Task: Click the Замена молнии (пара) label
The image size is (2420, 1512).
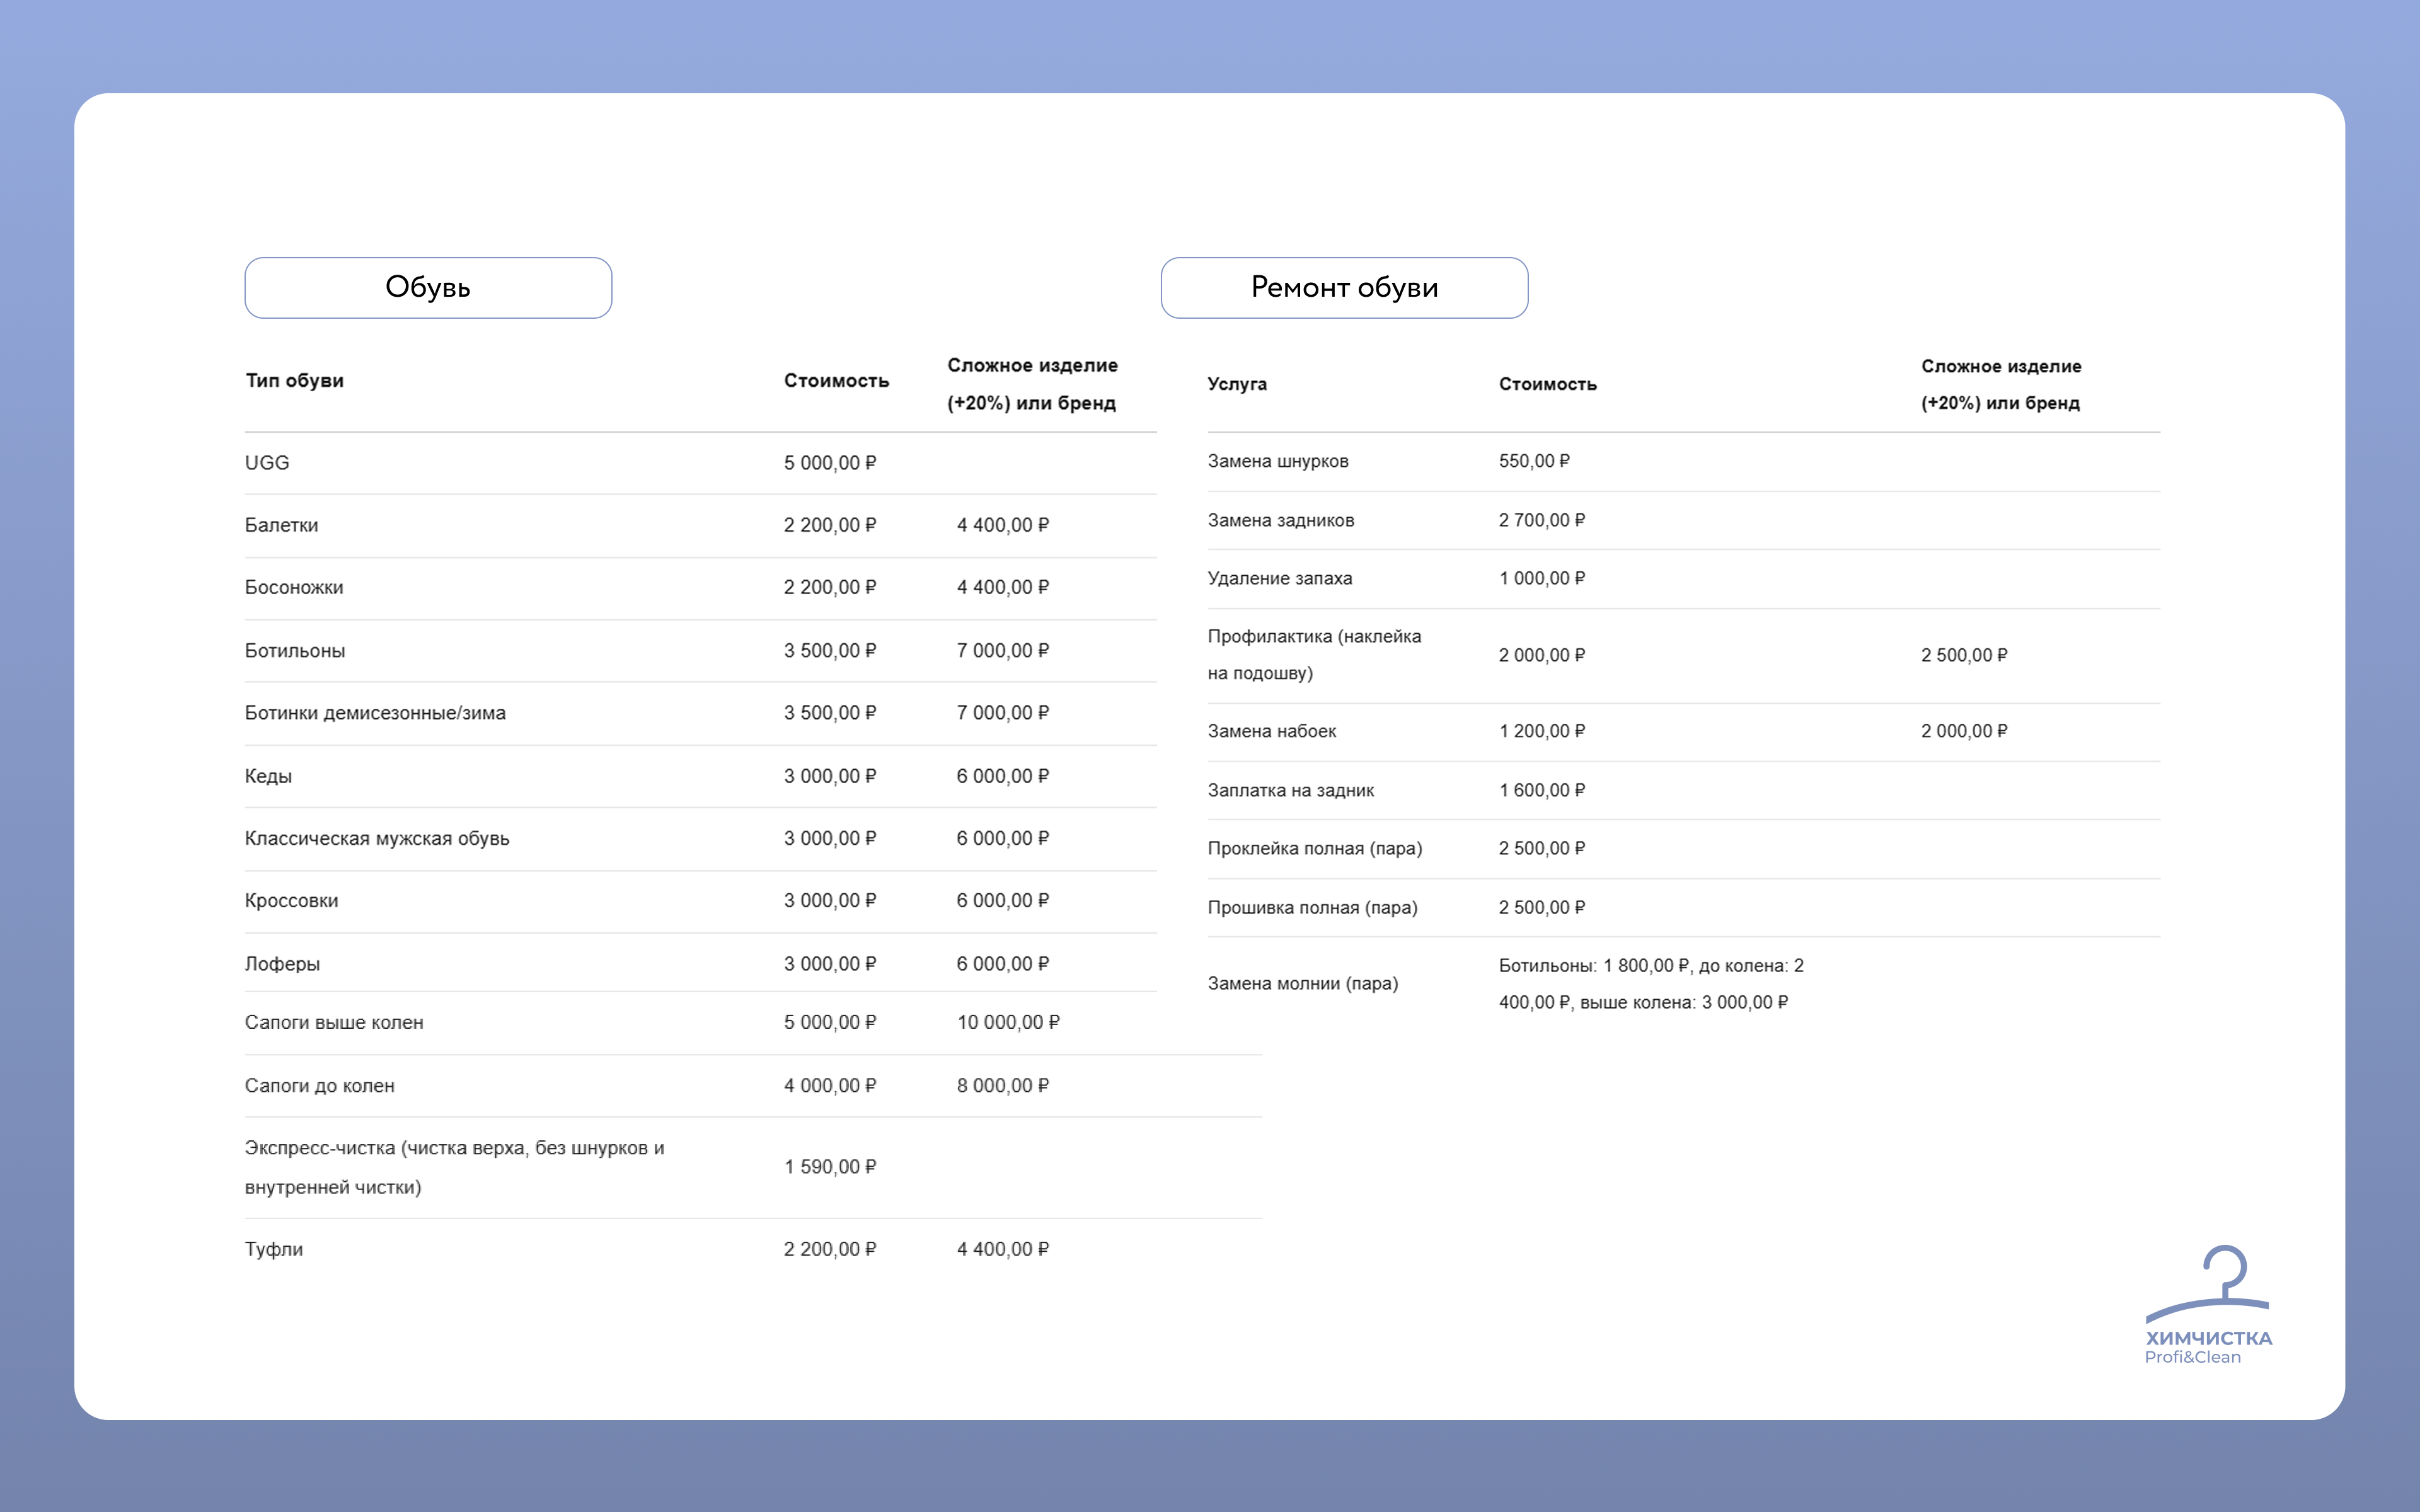Action: pos(1302,983)
